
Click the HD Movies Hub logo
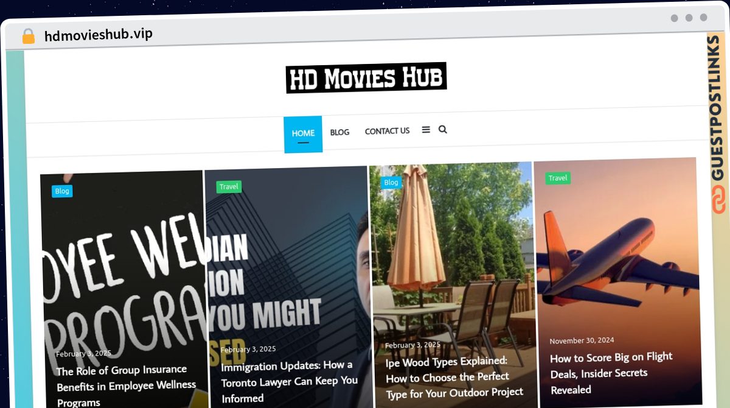(366, 78)
